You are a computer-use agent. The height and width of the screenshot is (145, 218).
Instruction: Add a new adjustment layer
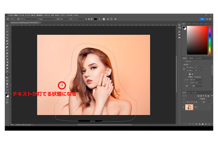coord(199,124)
